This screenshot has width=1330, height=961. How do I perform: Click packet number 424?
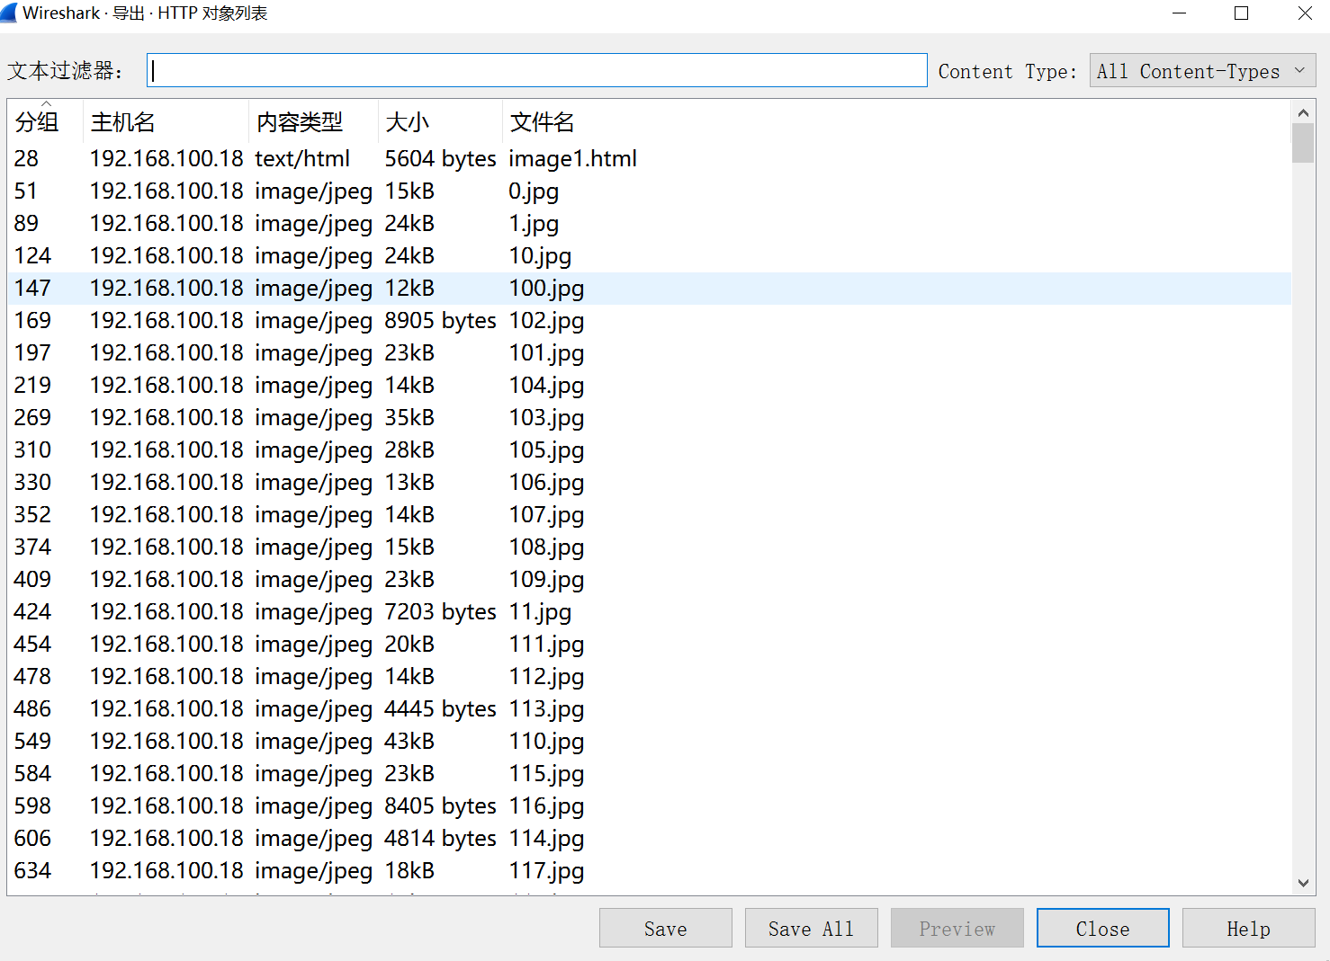click(x=32, y=611)
